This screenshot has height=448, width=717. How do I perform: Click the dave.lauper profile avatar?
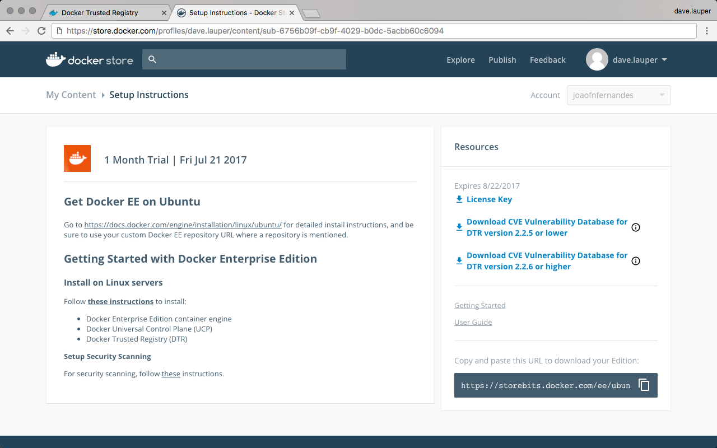point(597,60)
